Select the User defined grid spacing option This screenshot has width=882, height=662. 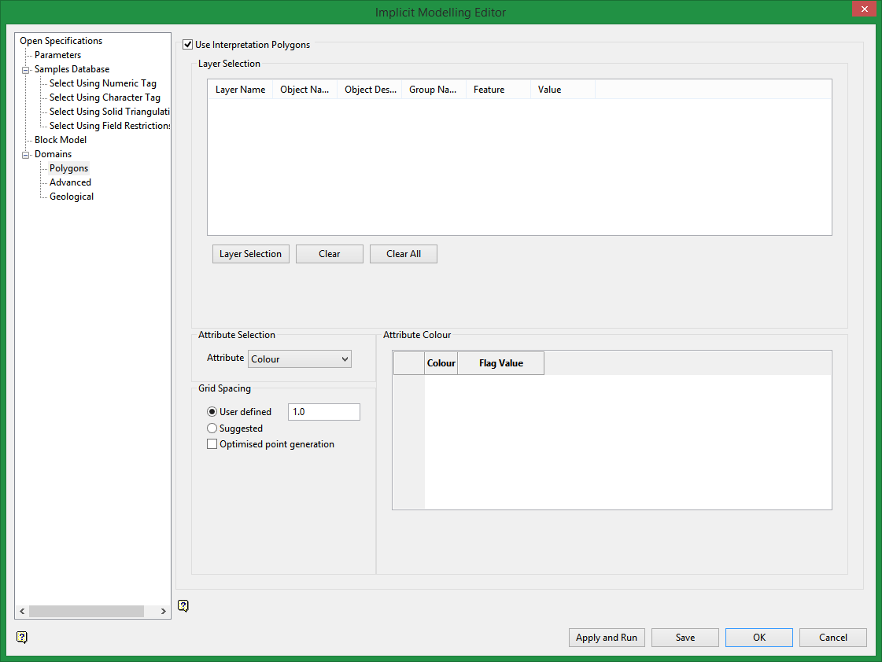point(212,412)
